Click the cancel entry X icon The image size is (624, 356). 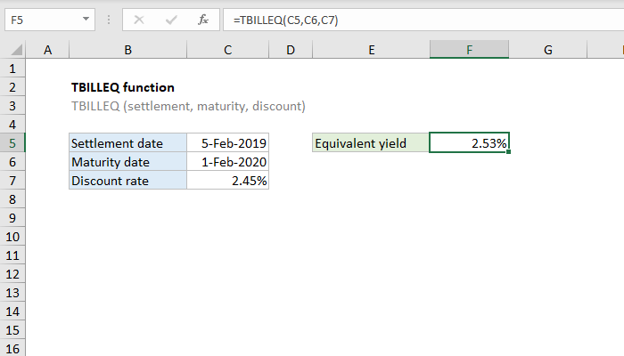139,20
